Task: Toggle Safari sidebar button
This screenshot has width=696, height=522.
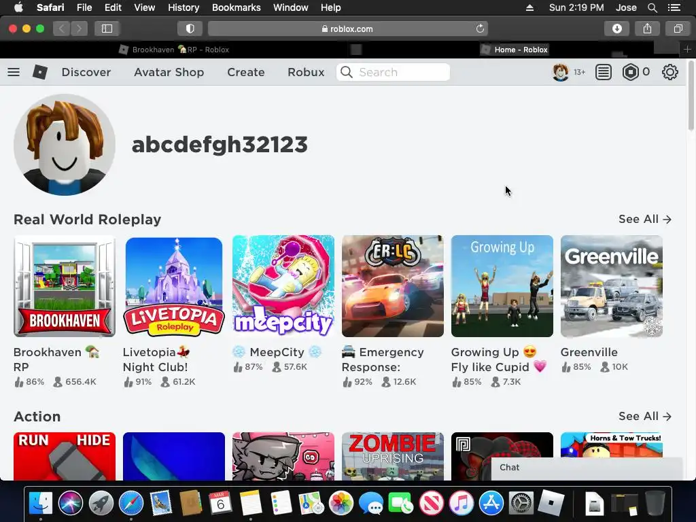Action: [107, 29]
